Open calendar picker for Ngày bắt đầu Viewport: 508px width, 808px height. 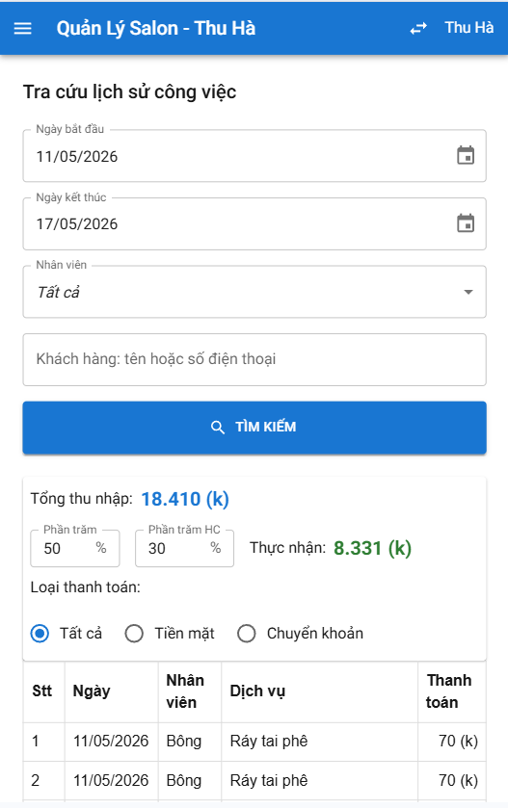[466, 155]
